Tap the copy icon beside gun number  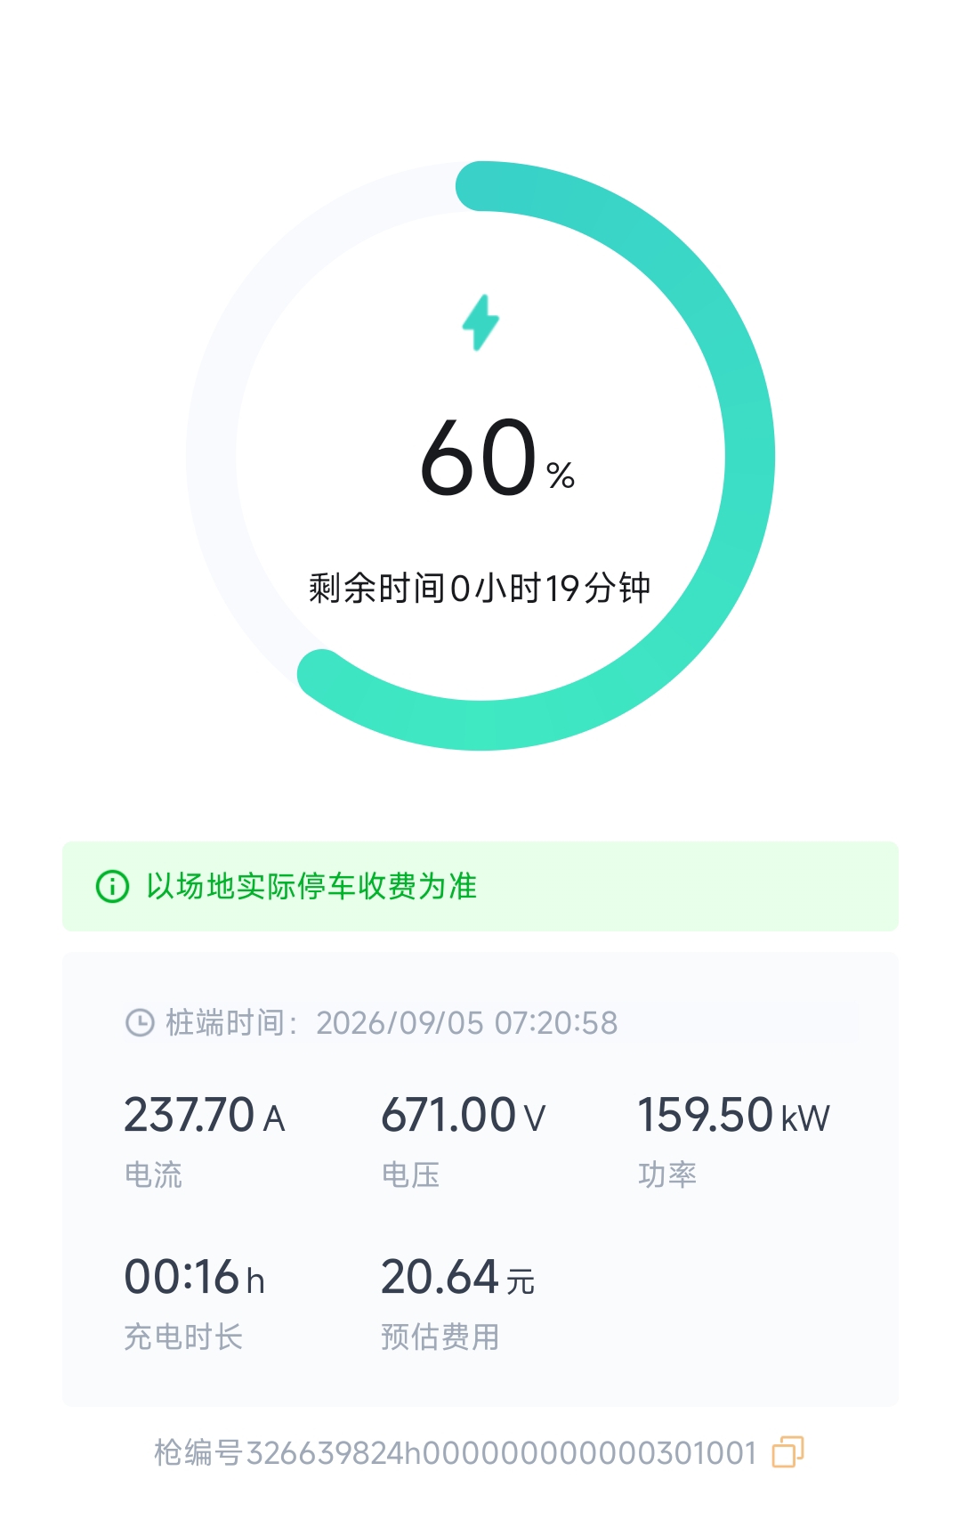point(787,1451)
